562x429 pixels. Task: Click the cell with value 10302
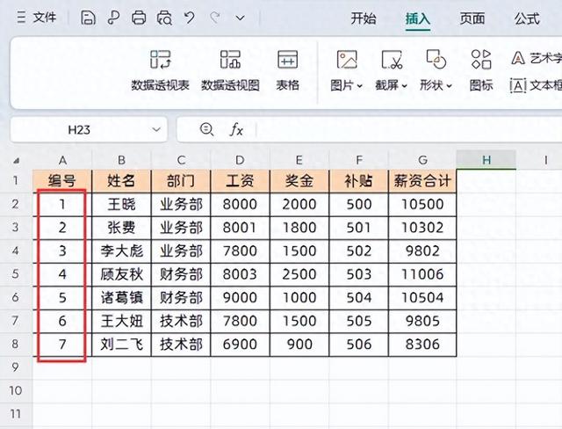[x=422, y=228]
